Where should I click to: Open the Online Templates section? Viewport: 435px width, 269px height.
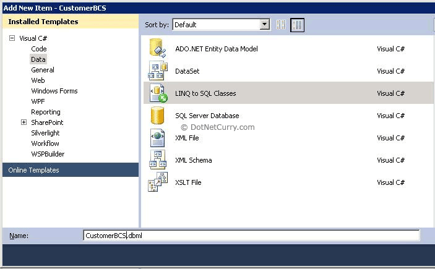pyautogui.click(x=34, y=170)
